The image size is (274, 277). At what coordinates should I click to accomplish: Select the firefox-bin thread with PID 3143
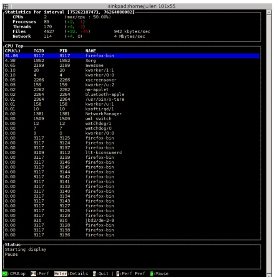pyautogui.click(x=132, y=201)
